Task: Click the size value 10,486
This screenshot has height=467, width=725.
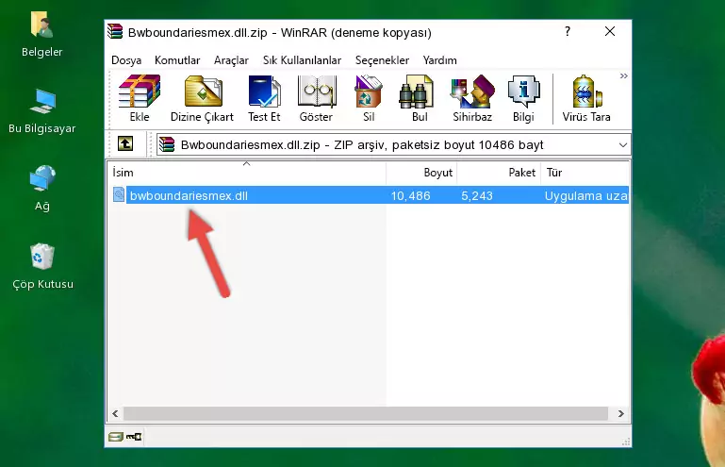Action: point(411,196)
